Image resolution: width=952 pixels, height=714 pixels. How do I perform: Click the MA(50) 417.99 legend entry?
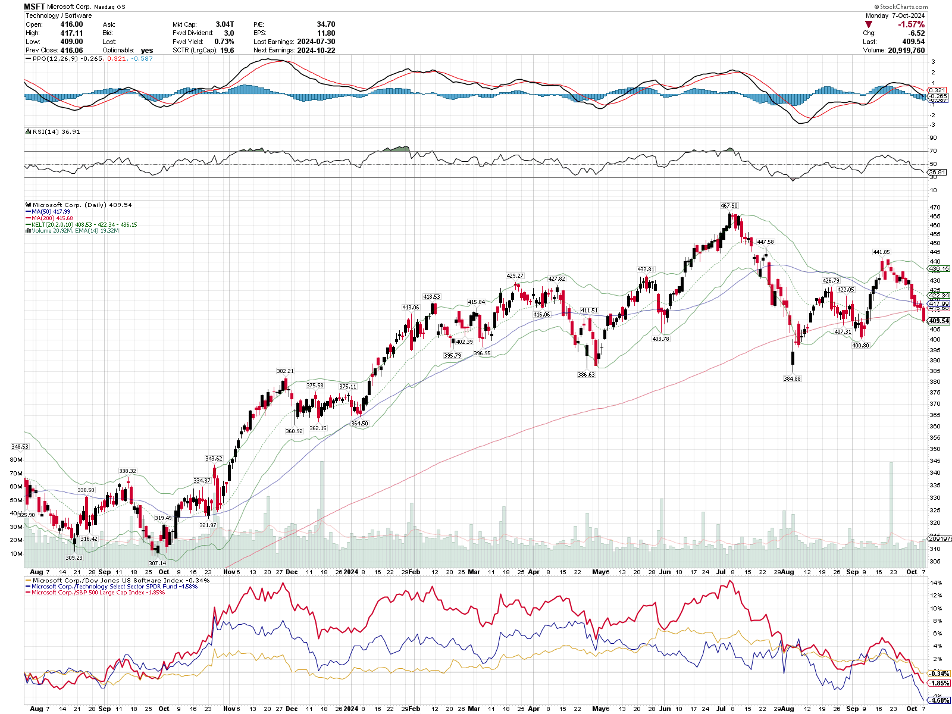[x=51, y=211]
